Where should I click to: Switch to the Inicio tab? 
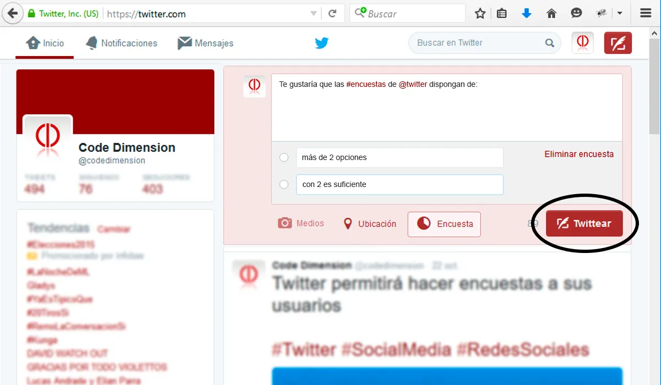coord(45,43)
